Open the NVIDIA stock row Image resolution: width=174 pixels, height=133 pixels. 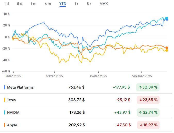[x=86, y=112]
